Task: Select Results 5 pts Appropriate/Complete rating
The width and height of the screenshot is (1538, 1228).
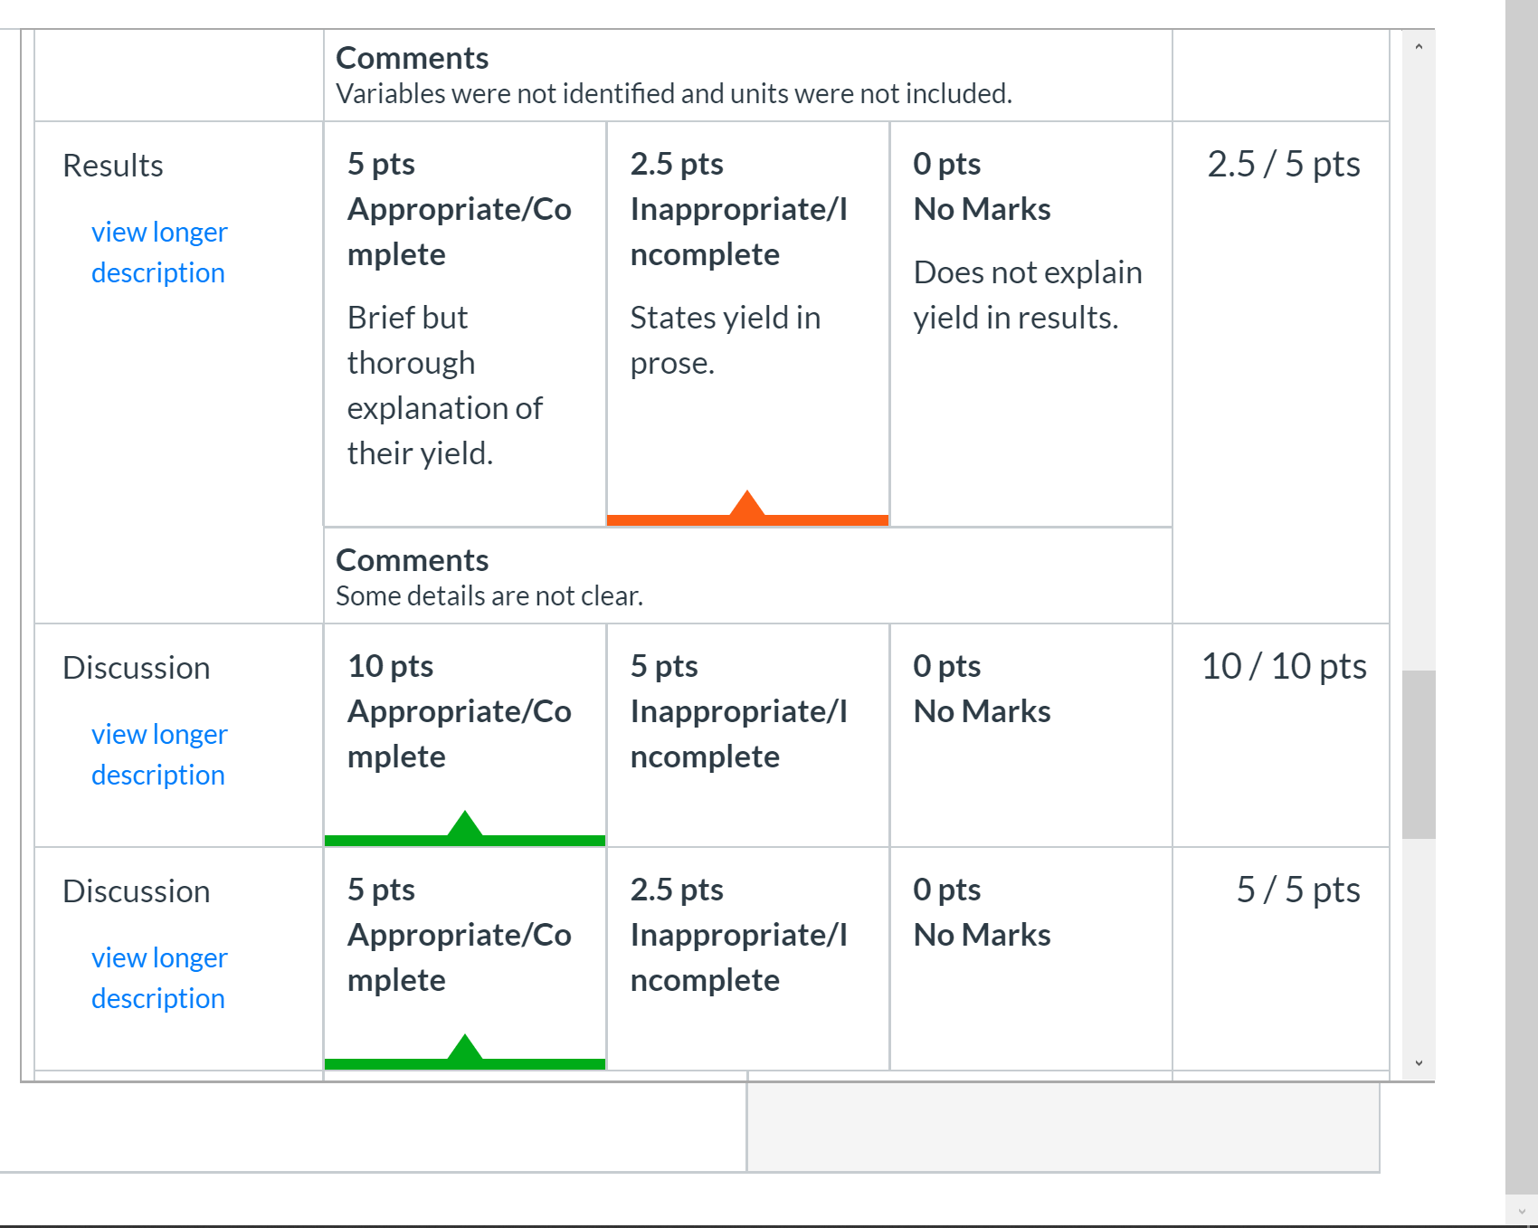Action: (x=465, y=324)
